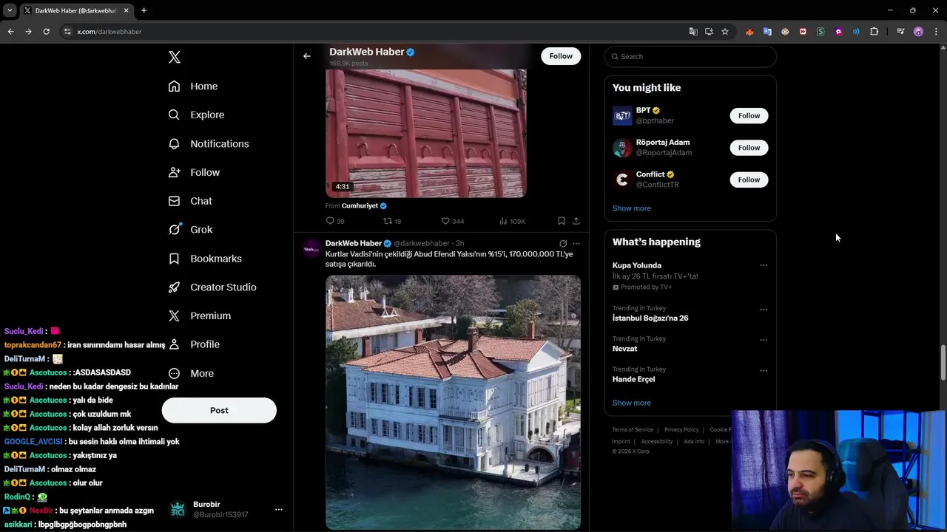Open the more menu on the Abud Efendi post

[576, 243]
